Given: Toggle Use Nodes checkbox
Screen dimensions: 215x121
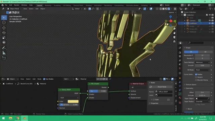Looking at the screenshot, I should point(44,79).
